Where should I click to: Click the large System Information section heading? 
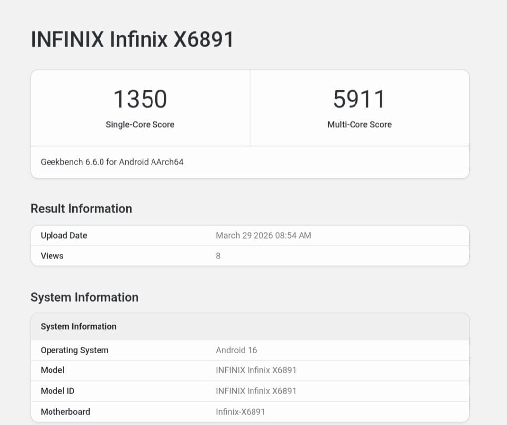coord(84,297)
